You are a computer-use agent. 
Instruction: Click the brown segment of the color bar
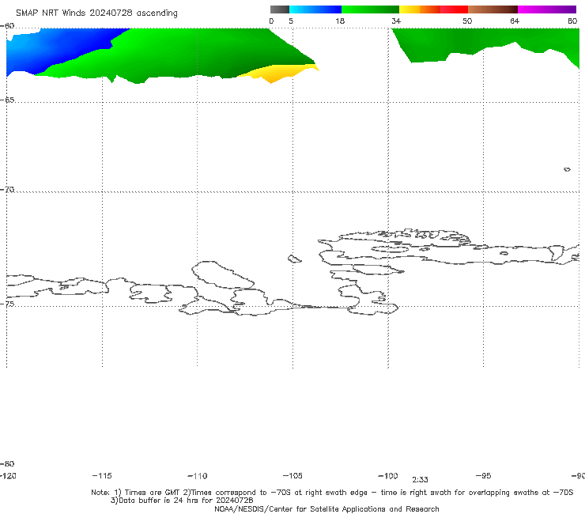493,9
